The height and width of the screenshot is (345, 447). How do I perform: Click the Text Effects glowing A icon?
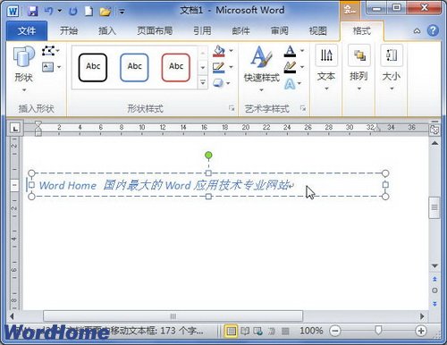(290, 84)
